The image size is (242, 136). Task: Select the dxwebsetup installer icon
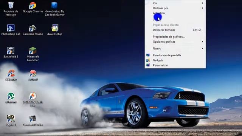(x=54, y=30)
